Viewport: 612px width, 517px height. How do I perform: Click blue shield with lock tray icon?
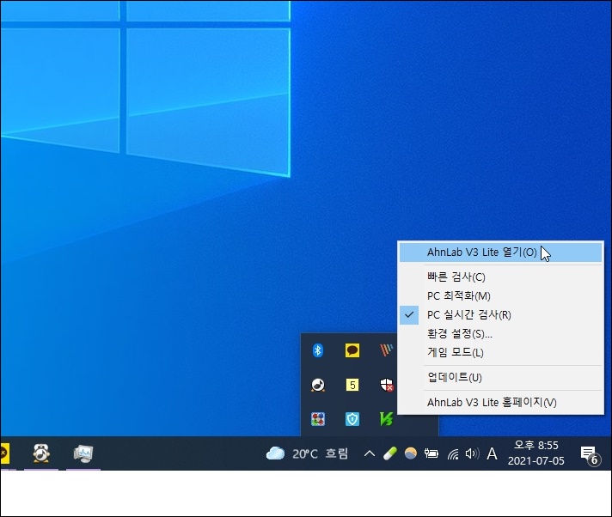tap(352, 420)
